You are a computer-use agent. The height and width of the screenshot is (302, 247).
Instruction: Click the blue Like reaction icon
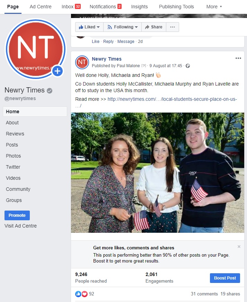pos(78,294)
